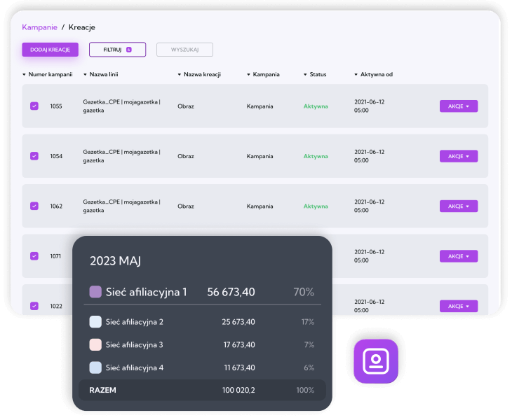Click the purple profile app icon
Screen dimensions: 512x420
pyautogui.click(x=375, y=361)
